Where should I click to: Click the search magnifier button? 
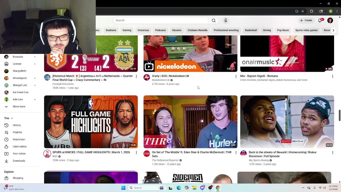pos(214,20)
